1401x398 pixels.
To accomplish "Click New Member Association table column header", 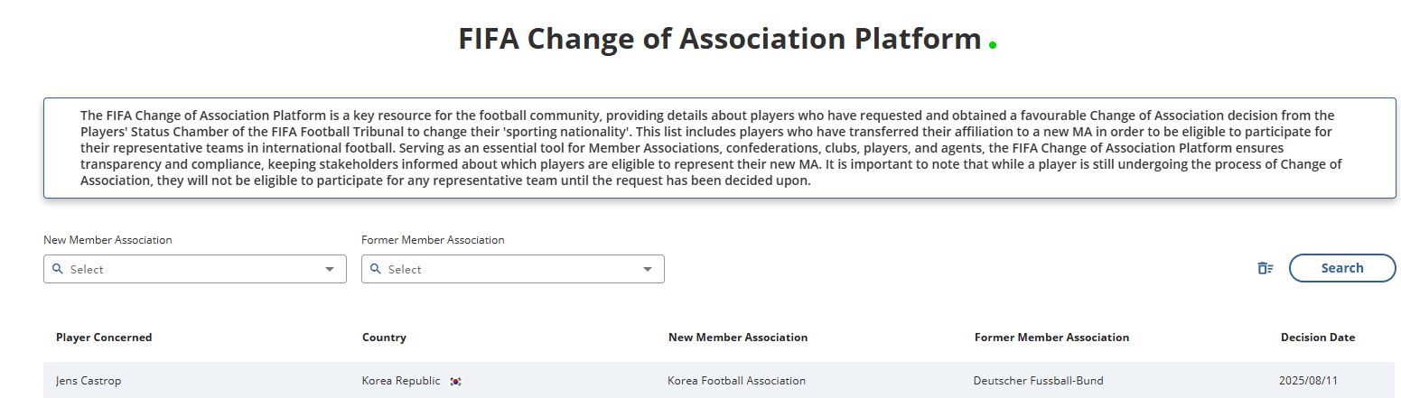I will click(737, 338).
